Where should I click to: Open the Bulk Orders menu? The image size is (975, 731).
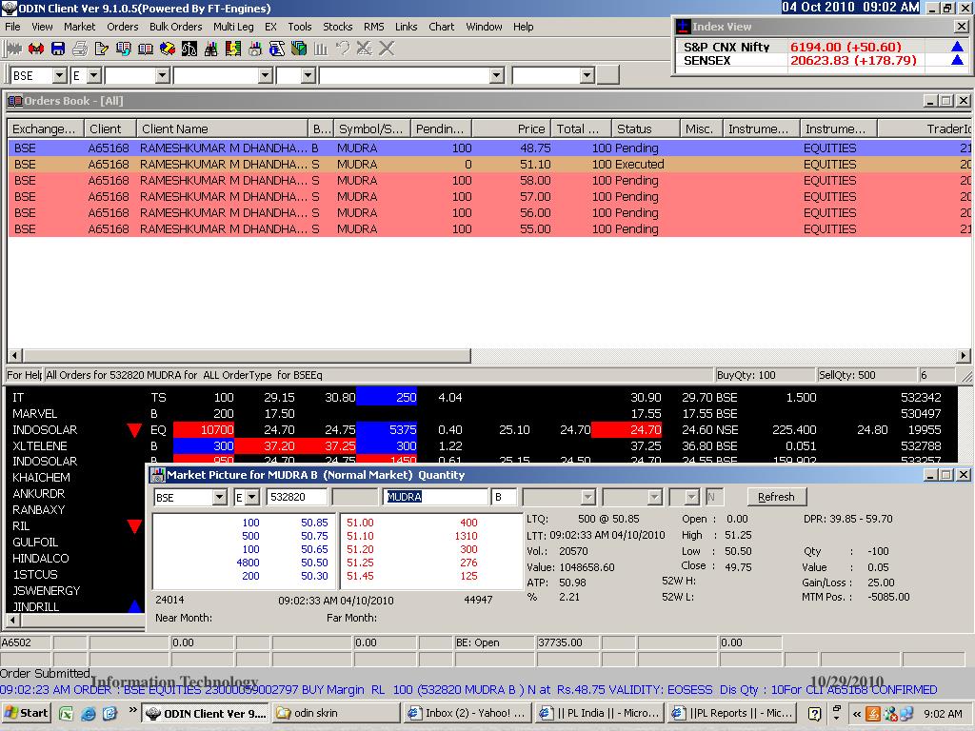click(x=176, y=27)
